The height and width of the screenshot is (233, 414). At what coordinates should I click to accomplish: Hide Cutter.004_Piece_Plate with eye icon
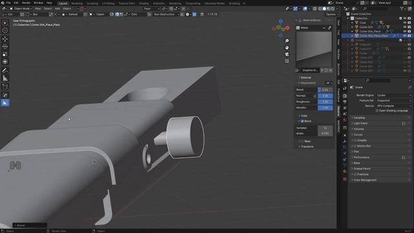point(405,36)
